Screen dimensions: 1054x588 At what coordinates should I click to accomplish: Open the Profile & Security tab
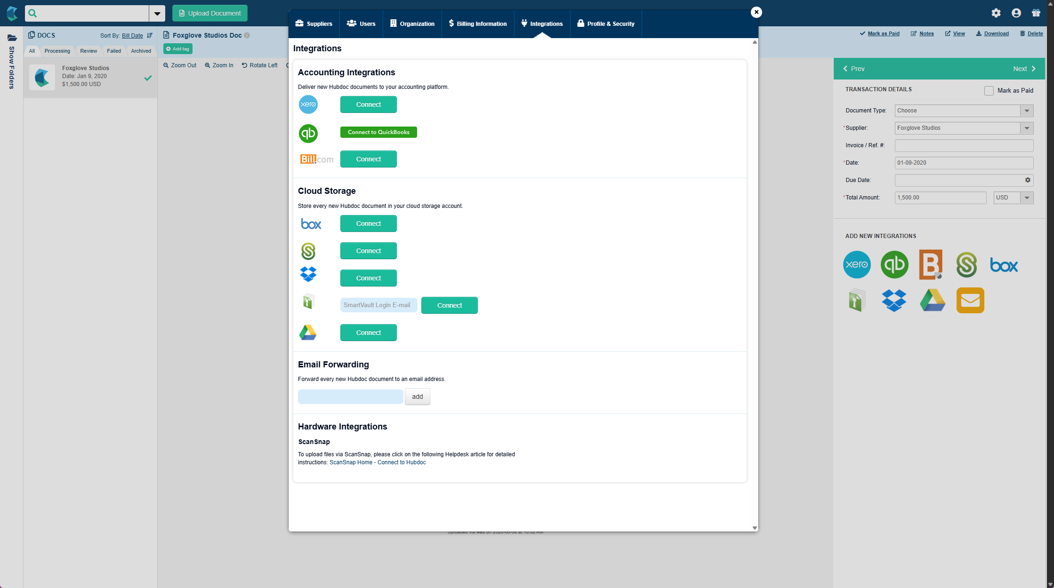[x=606, y=24]
